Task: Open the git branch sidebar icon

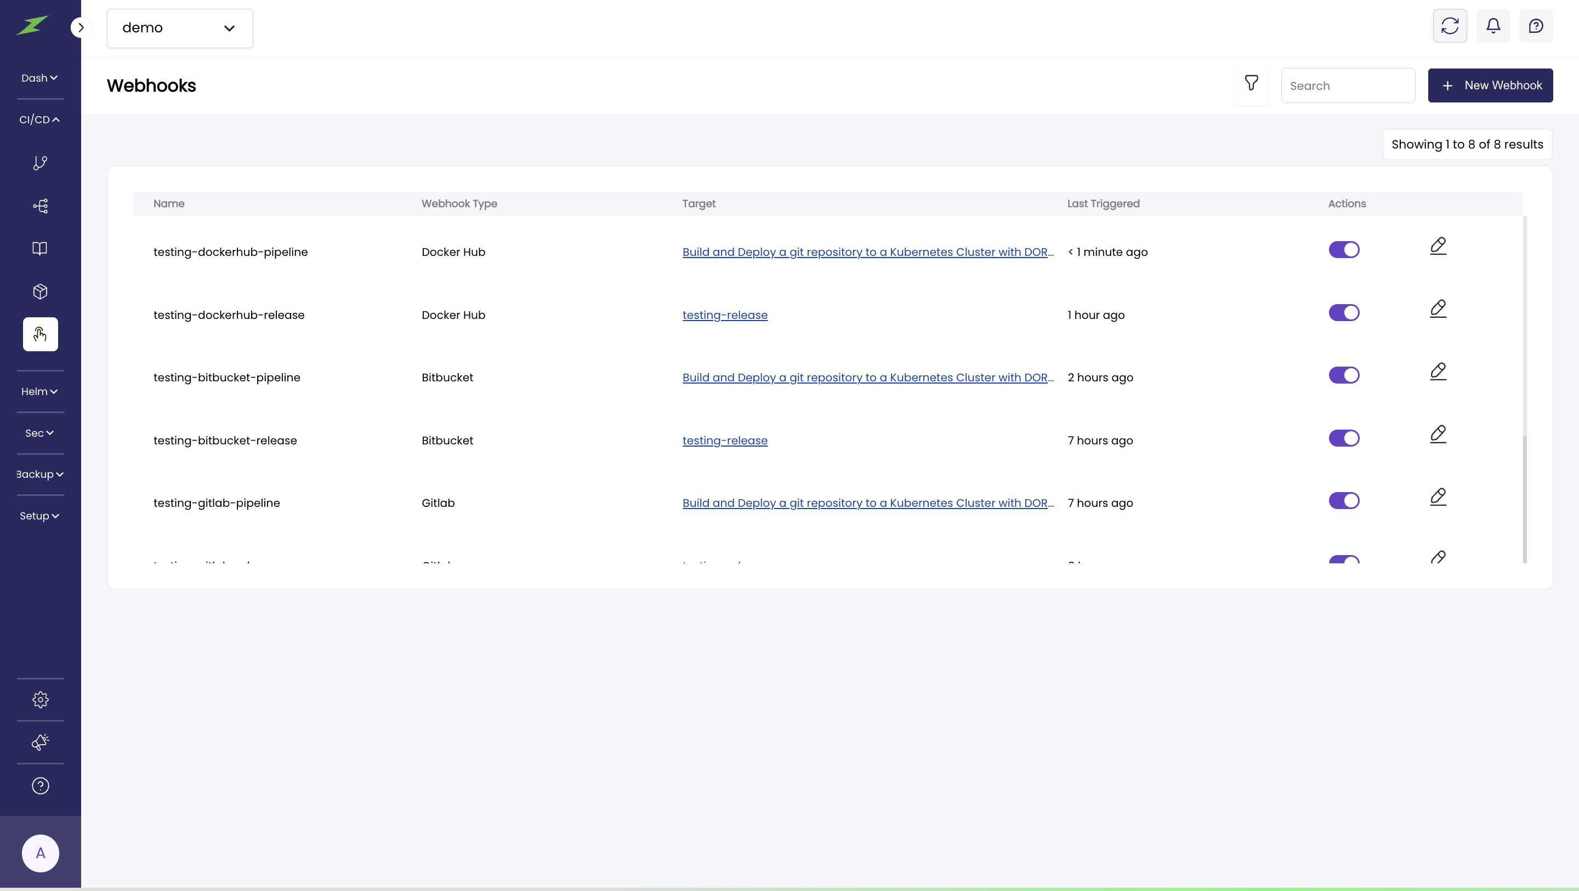Action: click(41, 163)
